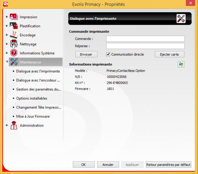The height and width of the screenshot is (174, 198).
Task: Expand the Impression tree section
Action: click(7, 17)
